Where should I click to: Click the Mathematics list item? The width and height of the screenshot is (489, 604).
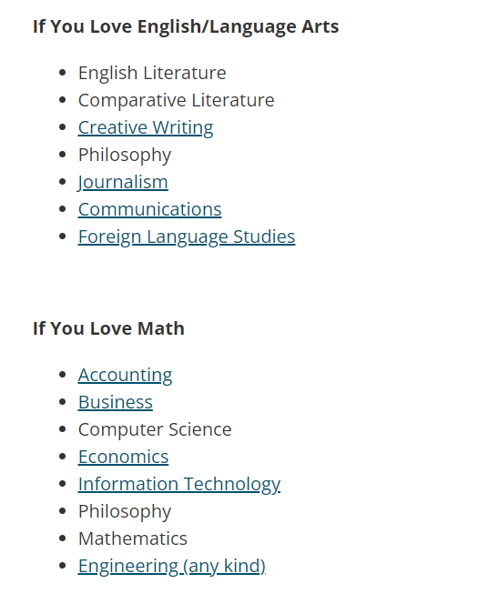pyautogui.click(x=133, y=539)
